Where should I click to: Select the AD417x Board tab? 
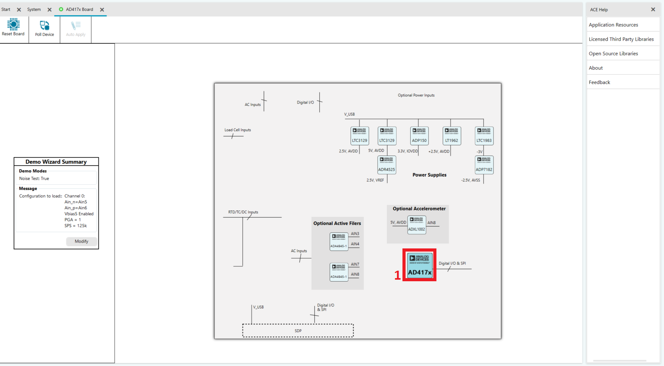tap(79, 9)
